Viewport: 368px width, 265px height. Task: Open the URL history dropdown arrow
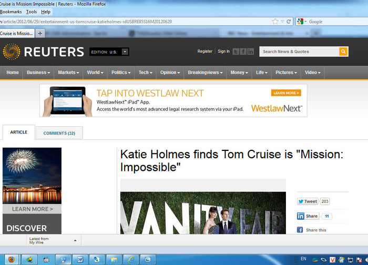coord(282,22)
